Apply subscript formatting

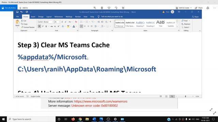(x=55, y=26)
